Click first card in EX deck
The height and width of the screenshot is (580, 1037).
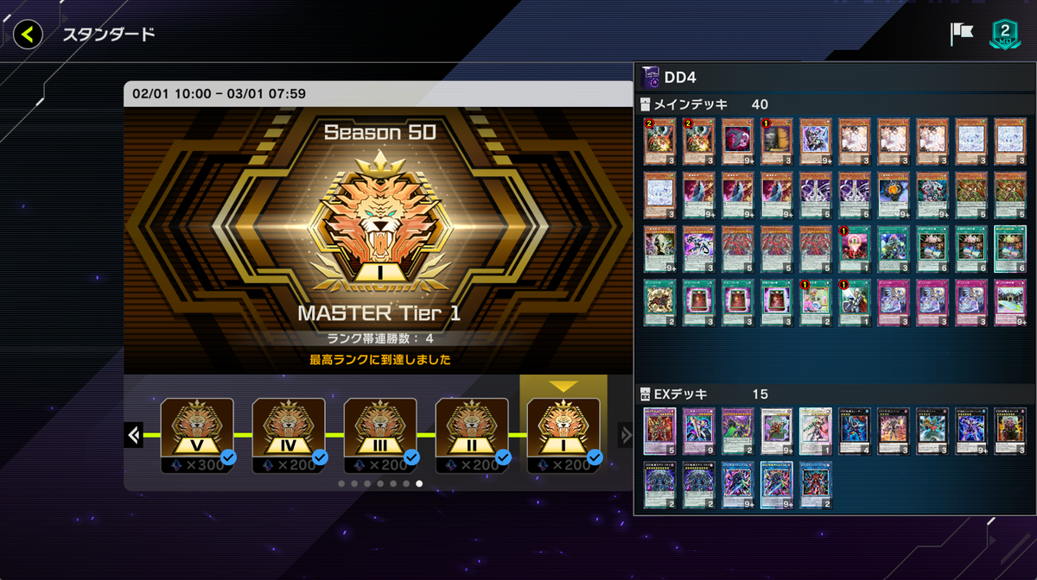pyautogui.click(x=659, y=432)
